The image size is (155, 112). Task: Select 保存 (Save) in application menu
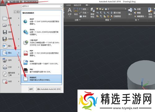[11, 32]
